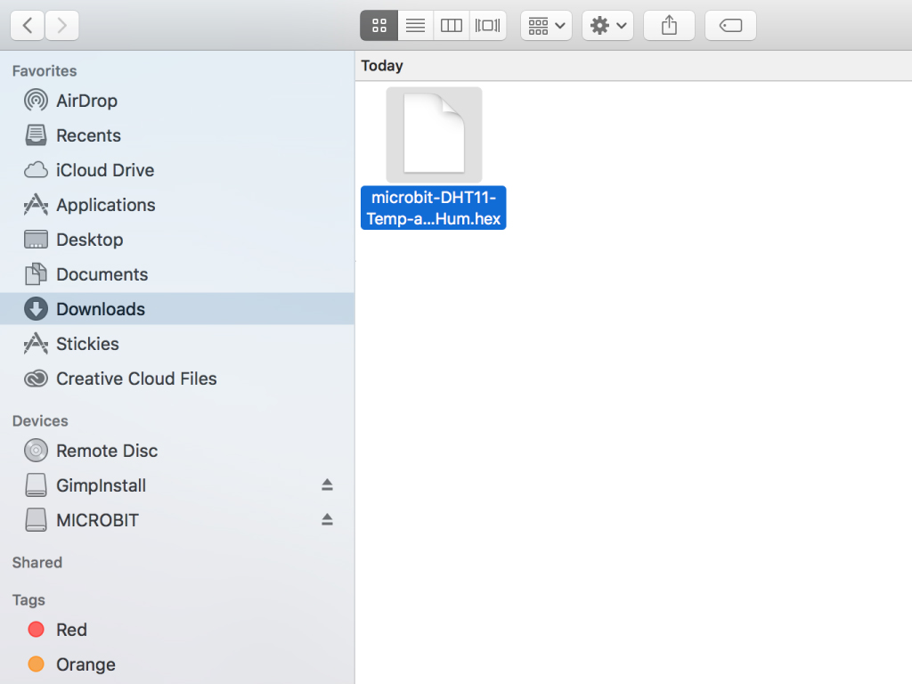The width and height of the screenshot is (912, 684).
Task: Click the Remote Disc icon
Action: click(x=36, y=451)
